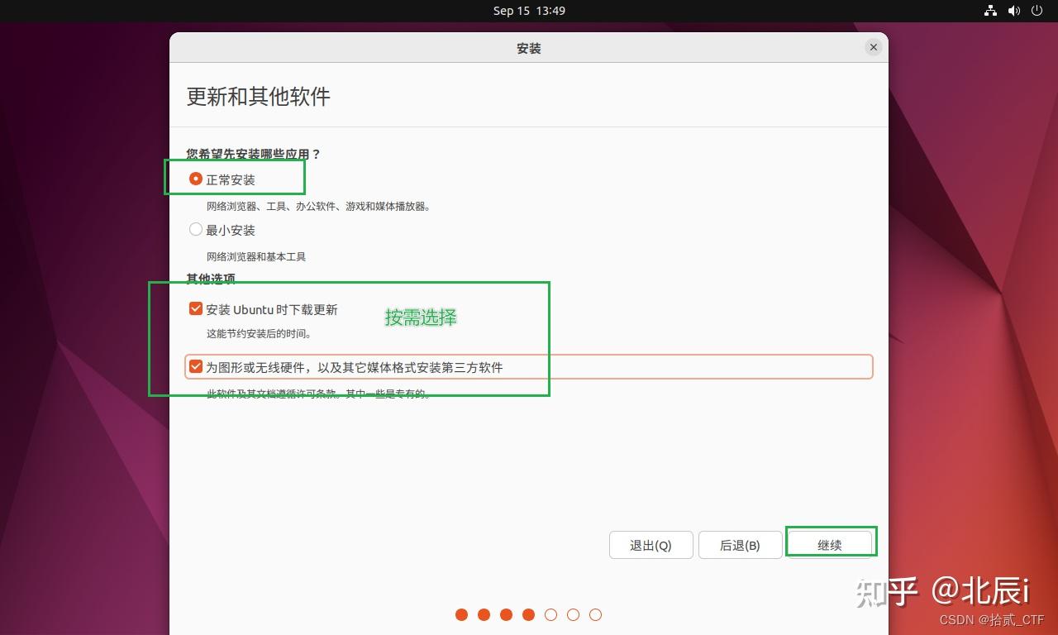This screenshot has width=1058, height=635.
Task: Expand the power menu from the status area
Action: [x=1037, y=11]
